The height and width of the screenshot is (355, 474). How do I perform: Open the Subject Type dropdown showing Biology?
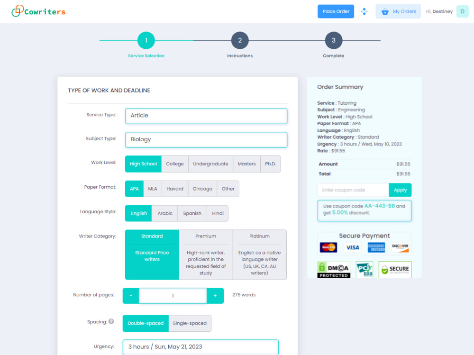206,140
